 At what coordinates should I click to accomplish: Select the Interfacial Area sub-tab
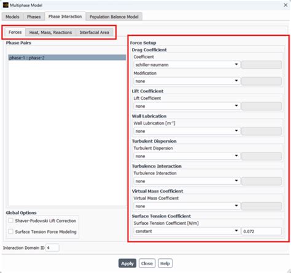pyautogui.click(x=95, y=32)
